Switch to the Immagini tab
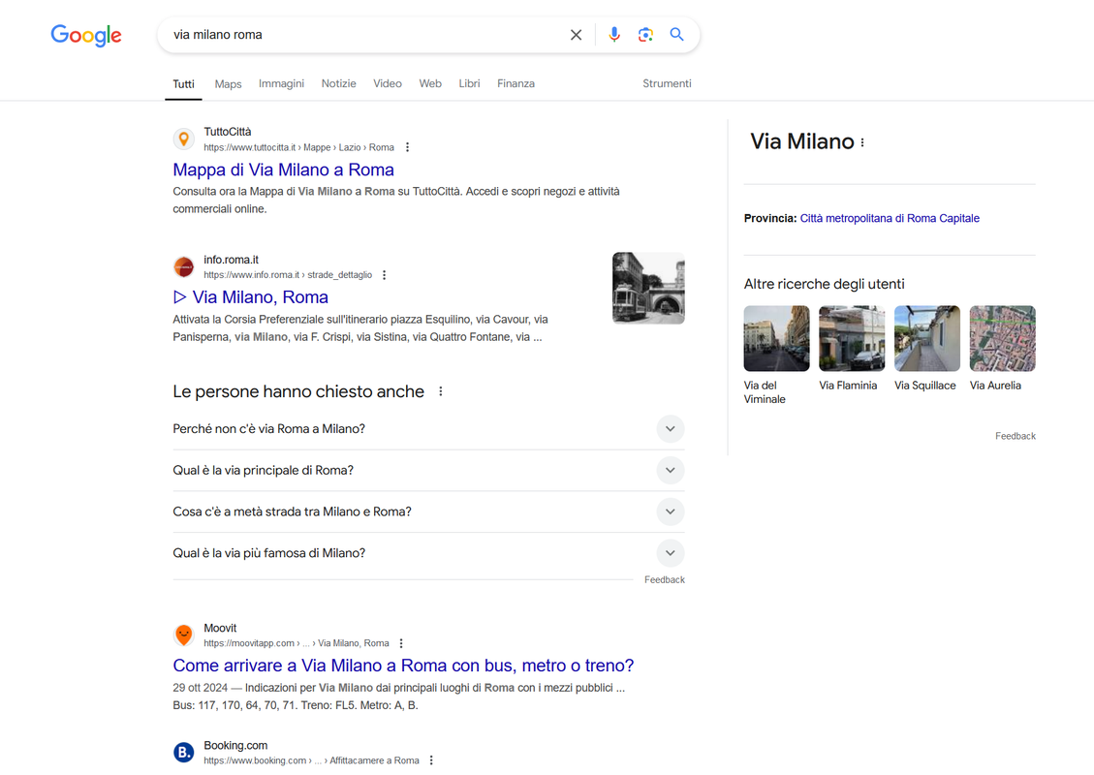The height and width of the screenshot is (775, 1094). pyautogui.click(x=281, y=83)
